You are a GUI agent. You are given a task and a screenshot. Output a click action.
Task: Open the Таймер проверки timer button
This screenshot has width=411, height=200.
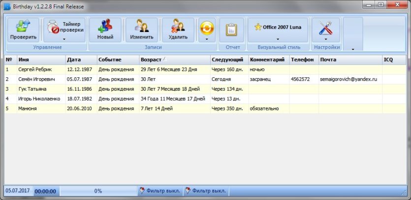64,30
